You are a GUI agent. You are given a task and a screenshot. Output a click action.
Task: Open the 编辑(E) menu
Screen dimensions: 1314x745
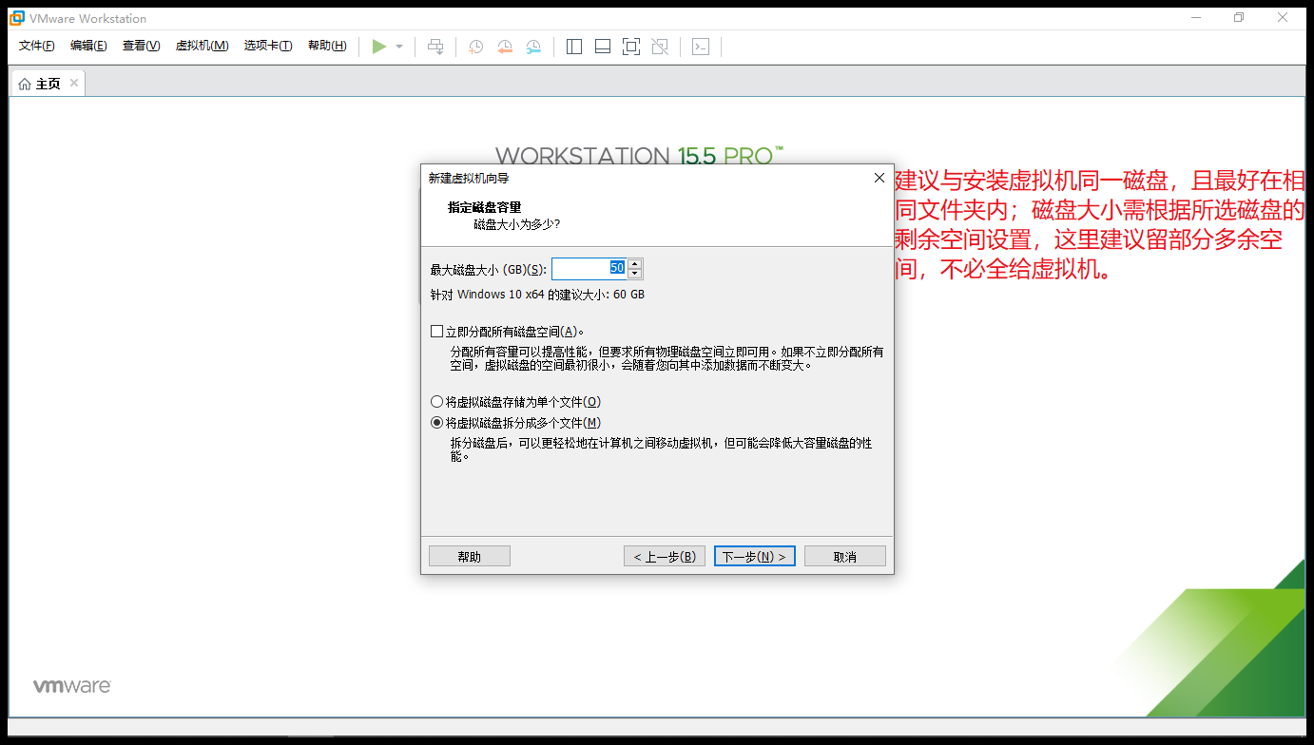coord(88,46)
